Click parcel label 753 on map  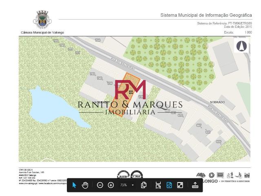(x=92, y=73)
